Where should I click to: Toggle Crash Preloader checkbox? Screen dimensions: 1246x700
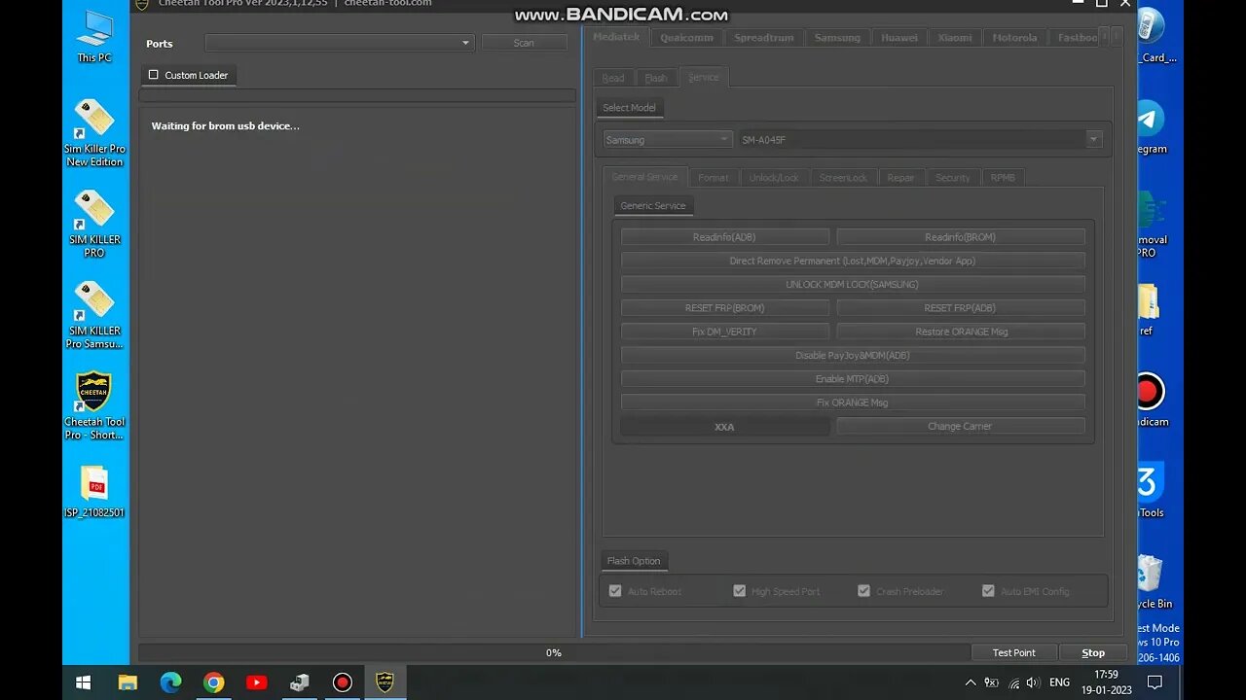click(x=863, y=591)
